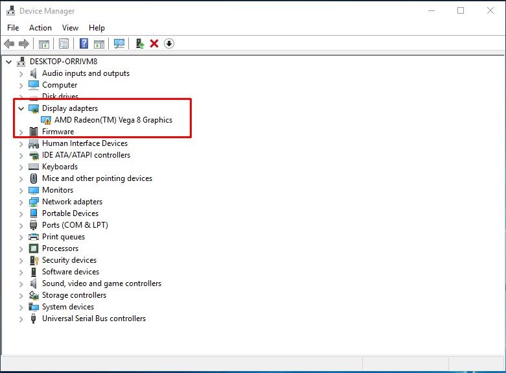
Task: Select the Mice and other pointing devices label
Action: pyautogui.click(x=97, y=178)
